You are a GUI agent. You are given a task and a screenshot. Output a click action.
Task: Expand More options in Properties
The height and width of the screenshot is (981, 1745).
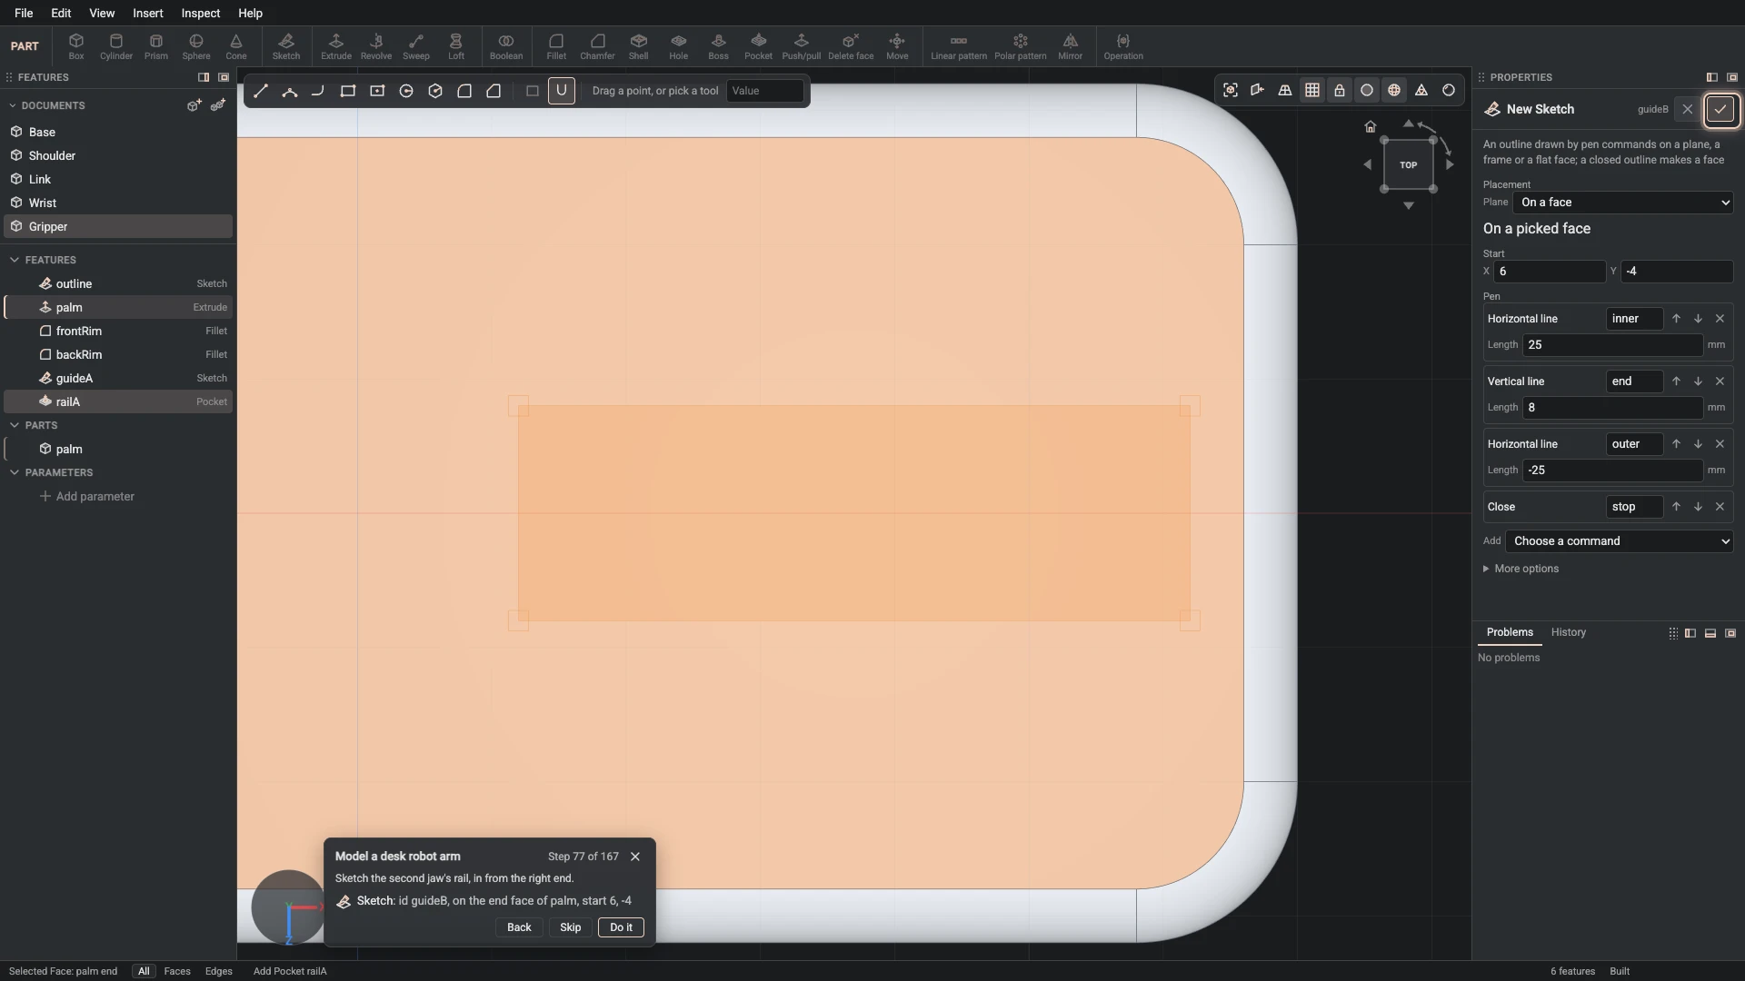click(x=1521, y=569)
